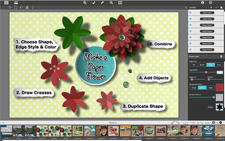This screenshot has width=225, height=141.
Task: Hide the Object Gem layer
Action: coord(190,13)
